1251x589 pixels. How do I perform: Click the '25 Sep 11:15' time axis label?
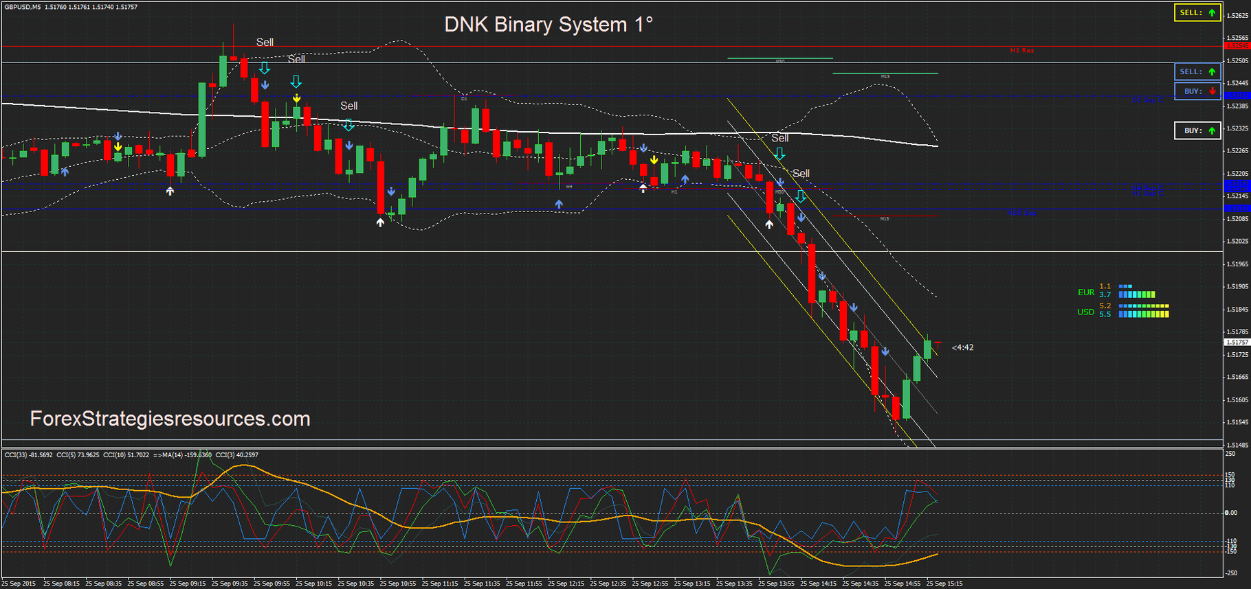pyautogui.click(x=440, y=584)
